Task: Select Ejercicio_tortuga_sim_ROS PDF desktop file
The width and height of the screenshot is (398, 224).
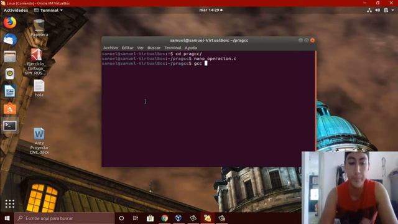Action: 36,61
